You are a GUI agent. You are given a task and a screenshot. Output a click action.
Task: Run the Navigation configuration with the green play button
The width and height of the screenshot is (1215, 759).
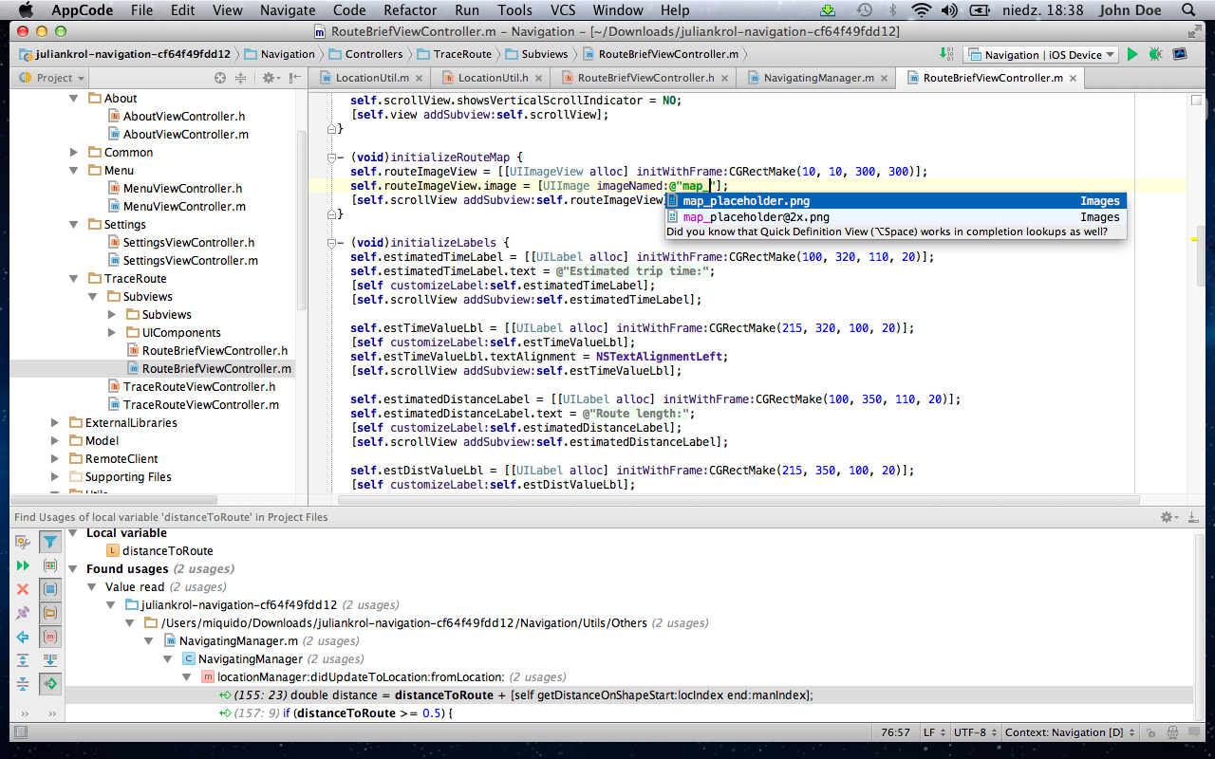1132,54
